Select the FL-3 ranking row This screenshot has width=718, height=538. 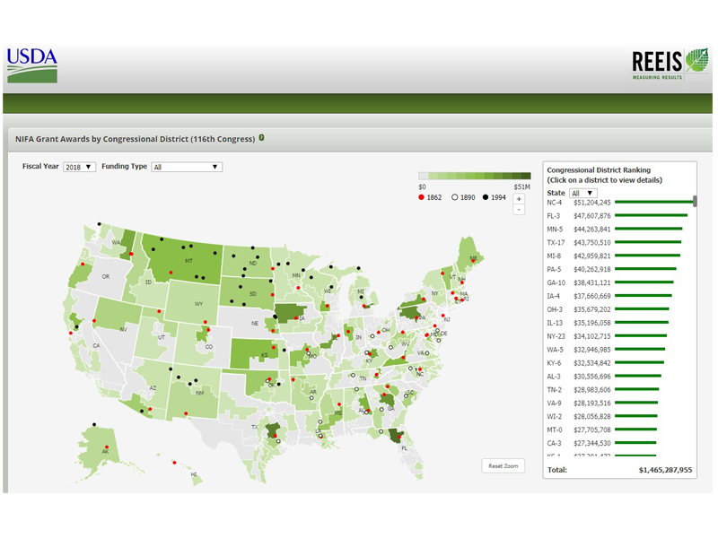click(619, 215)
